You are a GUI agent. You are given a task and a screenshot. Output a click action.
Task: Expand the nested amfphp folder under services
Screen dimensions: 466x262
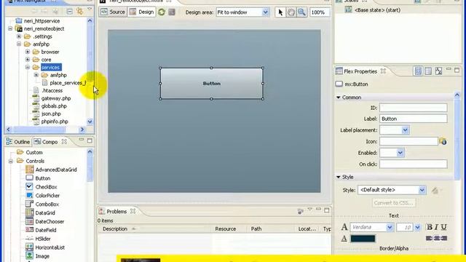[36, 75]
